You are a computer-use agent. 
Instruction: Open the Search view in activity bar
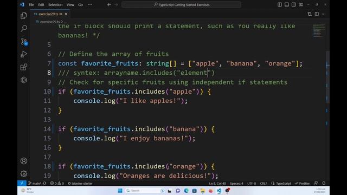click(24, 28)
